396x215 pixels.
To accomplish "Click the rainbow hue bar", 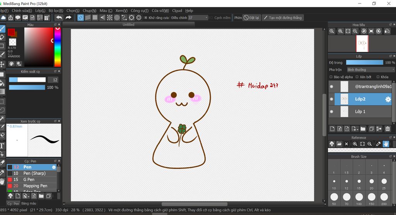I will pyautogui.click(x=58, y=46).
